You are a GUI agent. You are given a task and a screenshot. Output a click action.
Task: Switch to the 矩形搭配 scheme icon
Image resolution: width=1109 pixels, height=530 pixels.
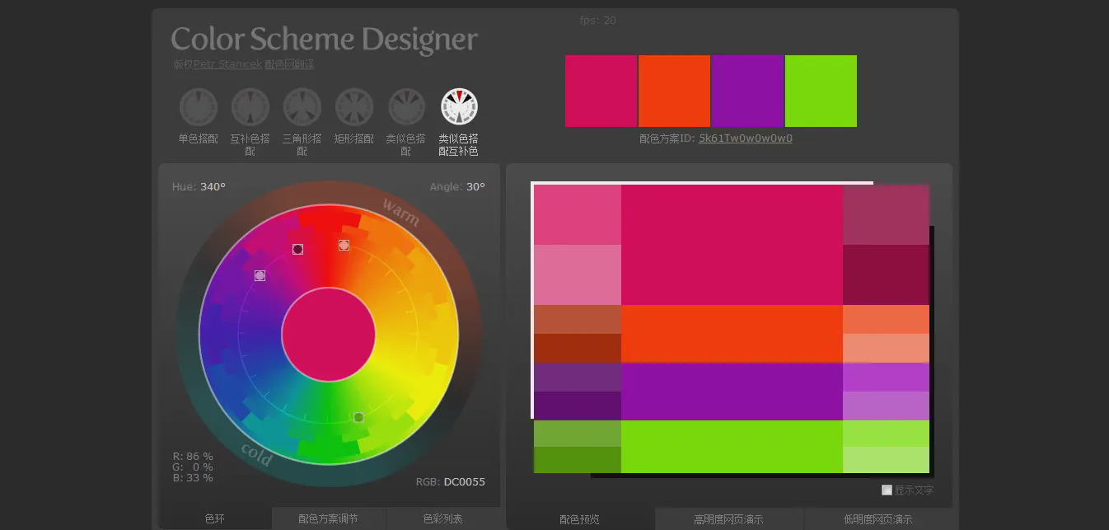pos(354,107)
